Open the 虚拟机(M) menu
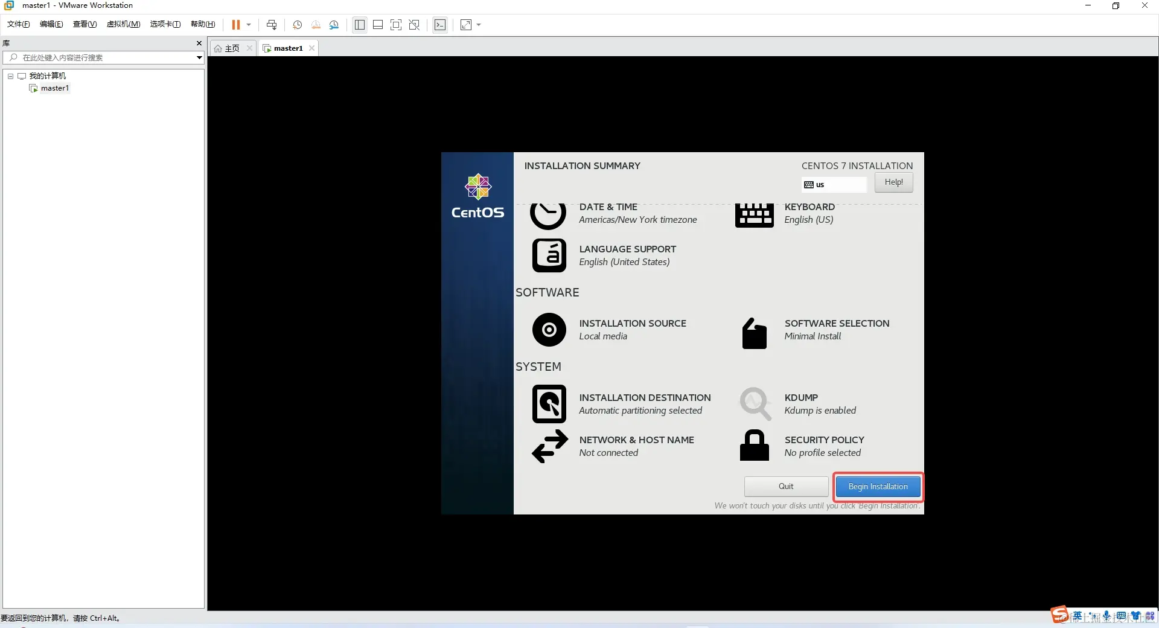 (123, 24)
